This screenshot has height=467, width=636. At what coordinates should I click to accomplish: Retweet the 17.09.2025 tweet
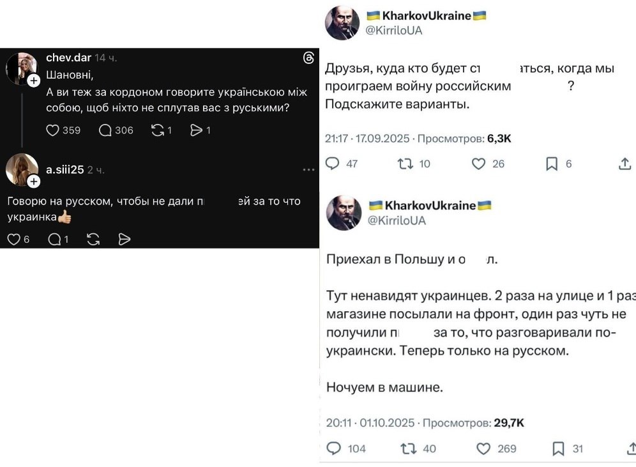(x=405, y=164)
